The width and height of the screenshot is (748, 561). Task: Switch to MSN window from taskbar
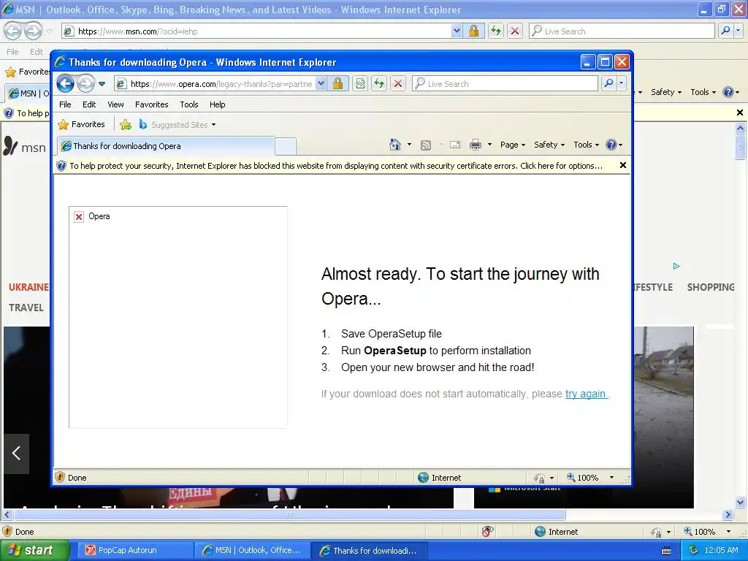tap(253, 550)
